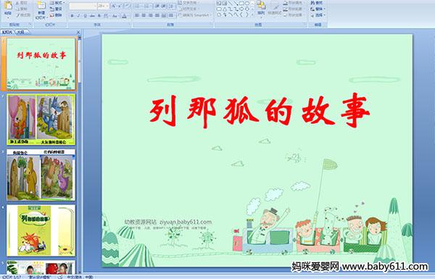
Task: Click the font color icon
Action: pos(124,16)
